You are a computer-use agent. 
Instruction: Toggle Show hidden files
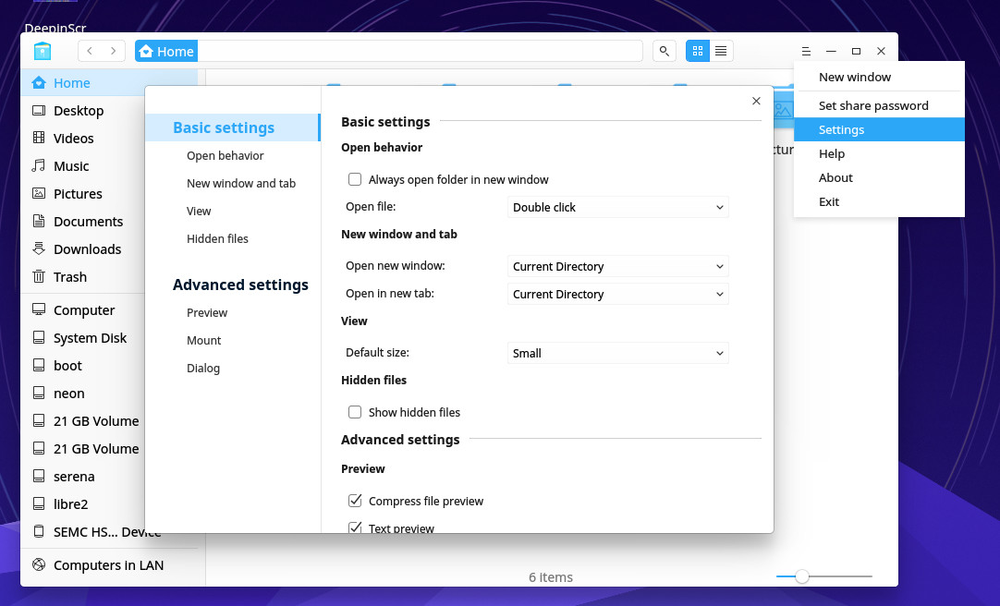[x=354, y=412]
